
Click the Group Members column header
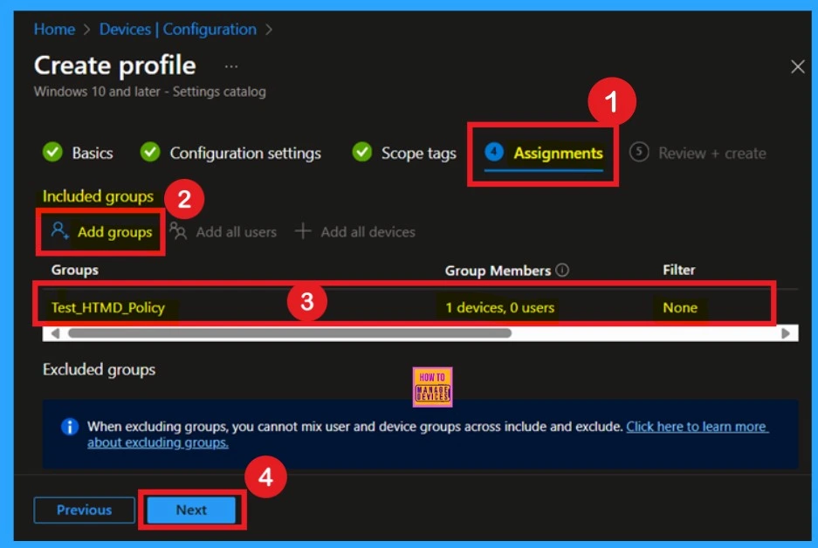(498, 271)
